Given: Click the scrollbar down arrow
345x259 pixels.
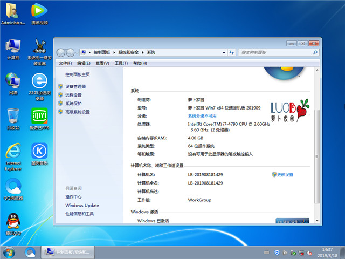Looking at the screenshot, I should [317, 221].
